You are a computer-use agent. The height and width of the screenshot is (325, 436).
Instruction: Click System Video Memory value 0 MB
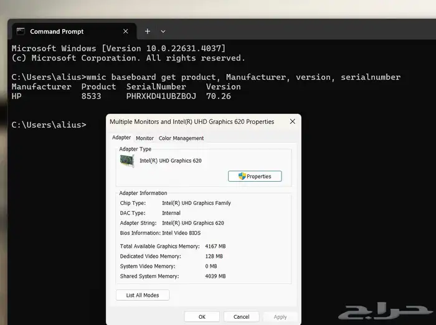pos(211,266)
